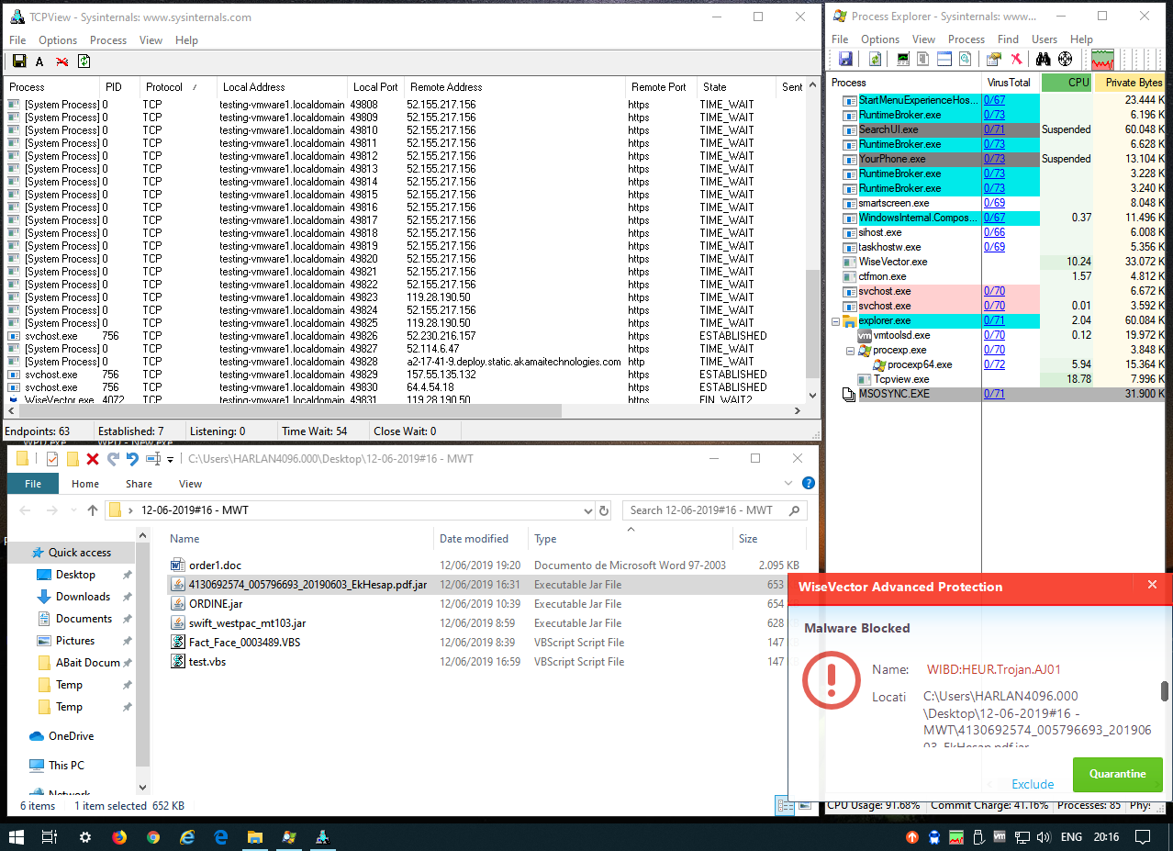
Task: Click the Properties icon in Process Explorer toolbar
Action: (993, 60)
